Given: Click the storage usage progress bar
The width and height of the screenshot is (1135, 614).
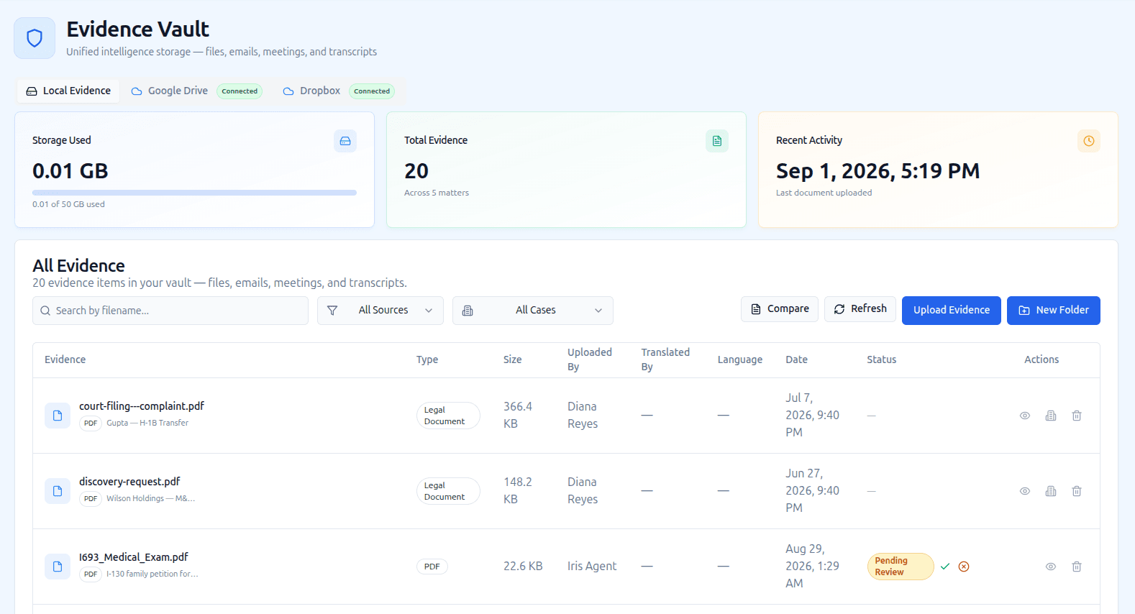Looking at the screenshot, I should point(194,193).
